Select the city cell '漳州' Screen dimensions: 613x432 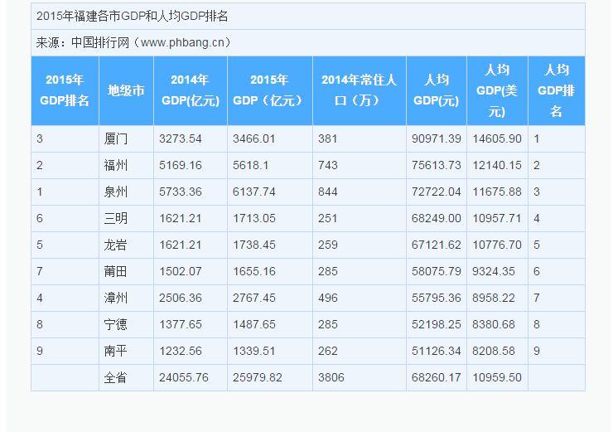[x=116, y=298]
